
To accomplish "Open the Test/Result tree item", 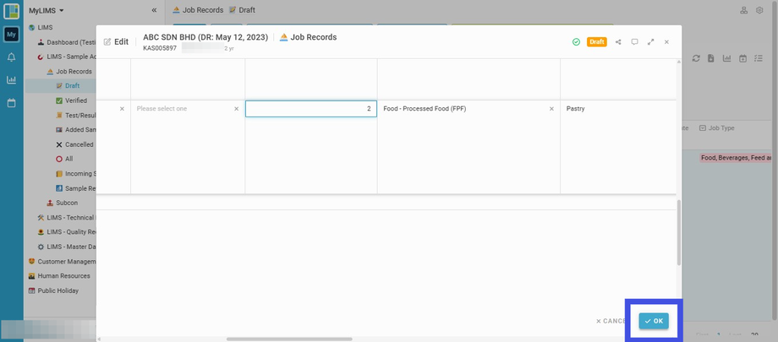I will pyautogui.click(x=74, y=116).
